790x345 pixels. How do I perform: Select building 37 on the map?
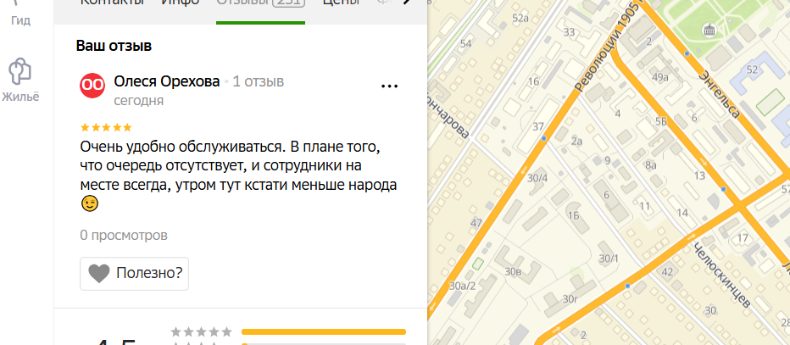pyautogui.click(x=538, y=126)
